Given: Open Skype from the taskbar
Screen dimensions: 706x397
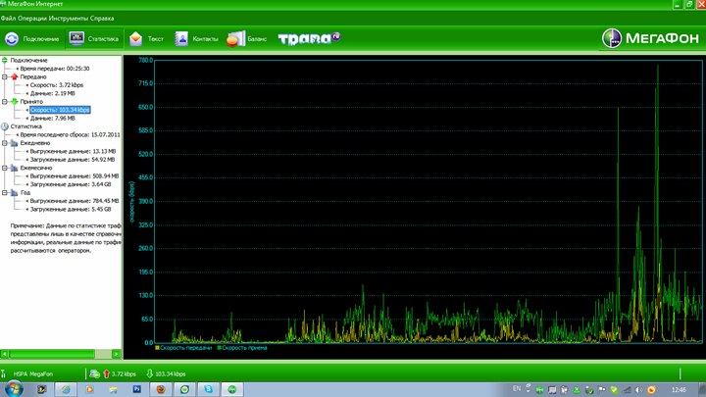Looking at the screenshot, I should (x=209, y=390).
